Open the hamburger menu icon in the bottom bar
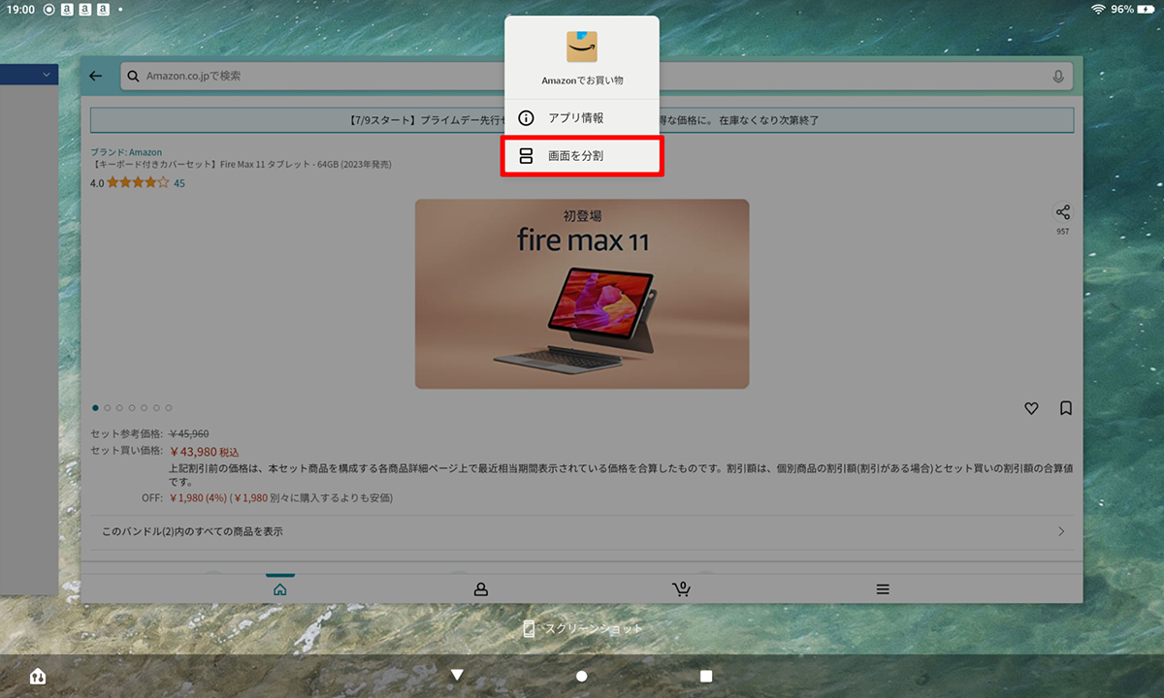This screenshot has height=698, width=1164. click(883, 588)
